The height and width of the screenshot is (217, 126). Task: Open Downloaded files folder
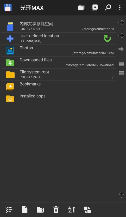58,63
